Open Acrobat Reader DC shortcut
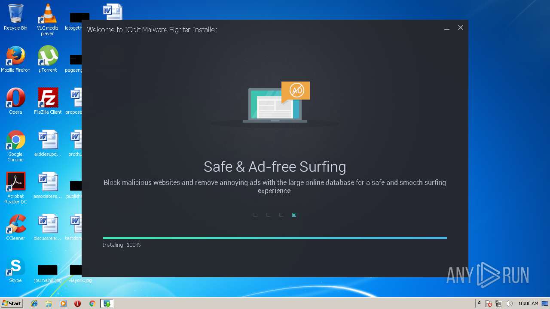The height and width of the screenshot is (309, 550). coord(15,188)
